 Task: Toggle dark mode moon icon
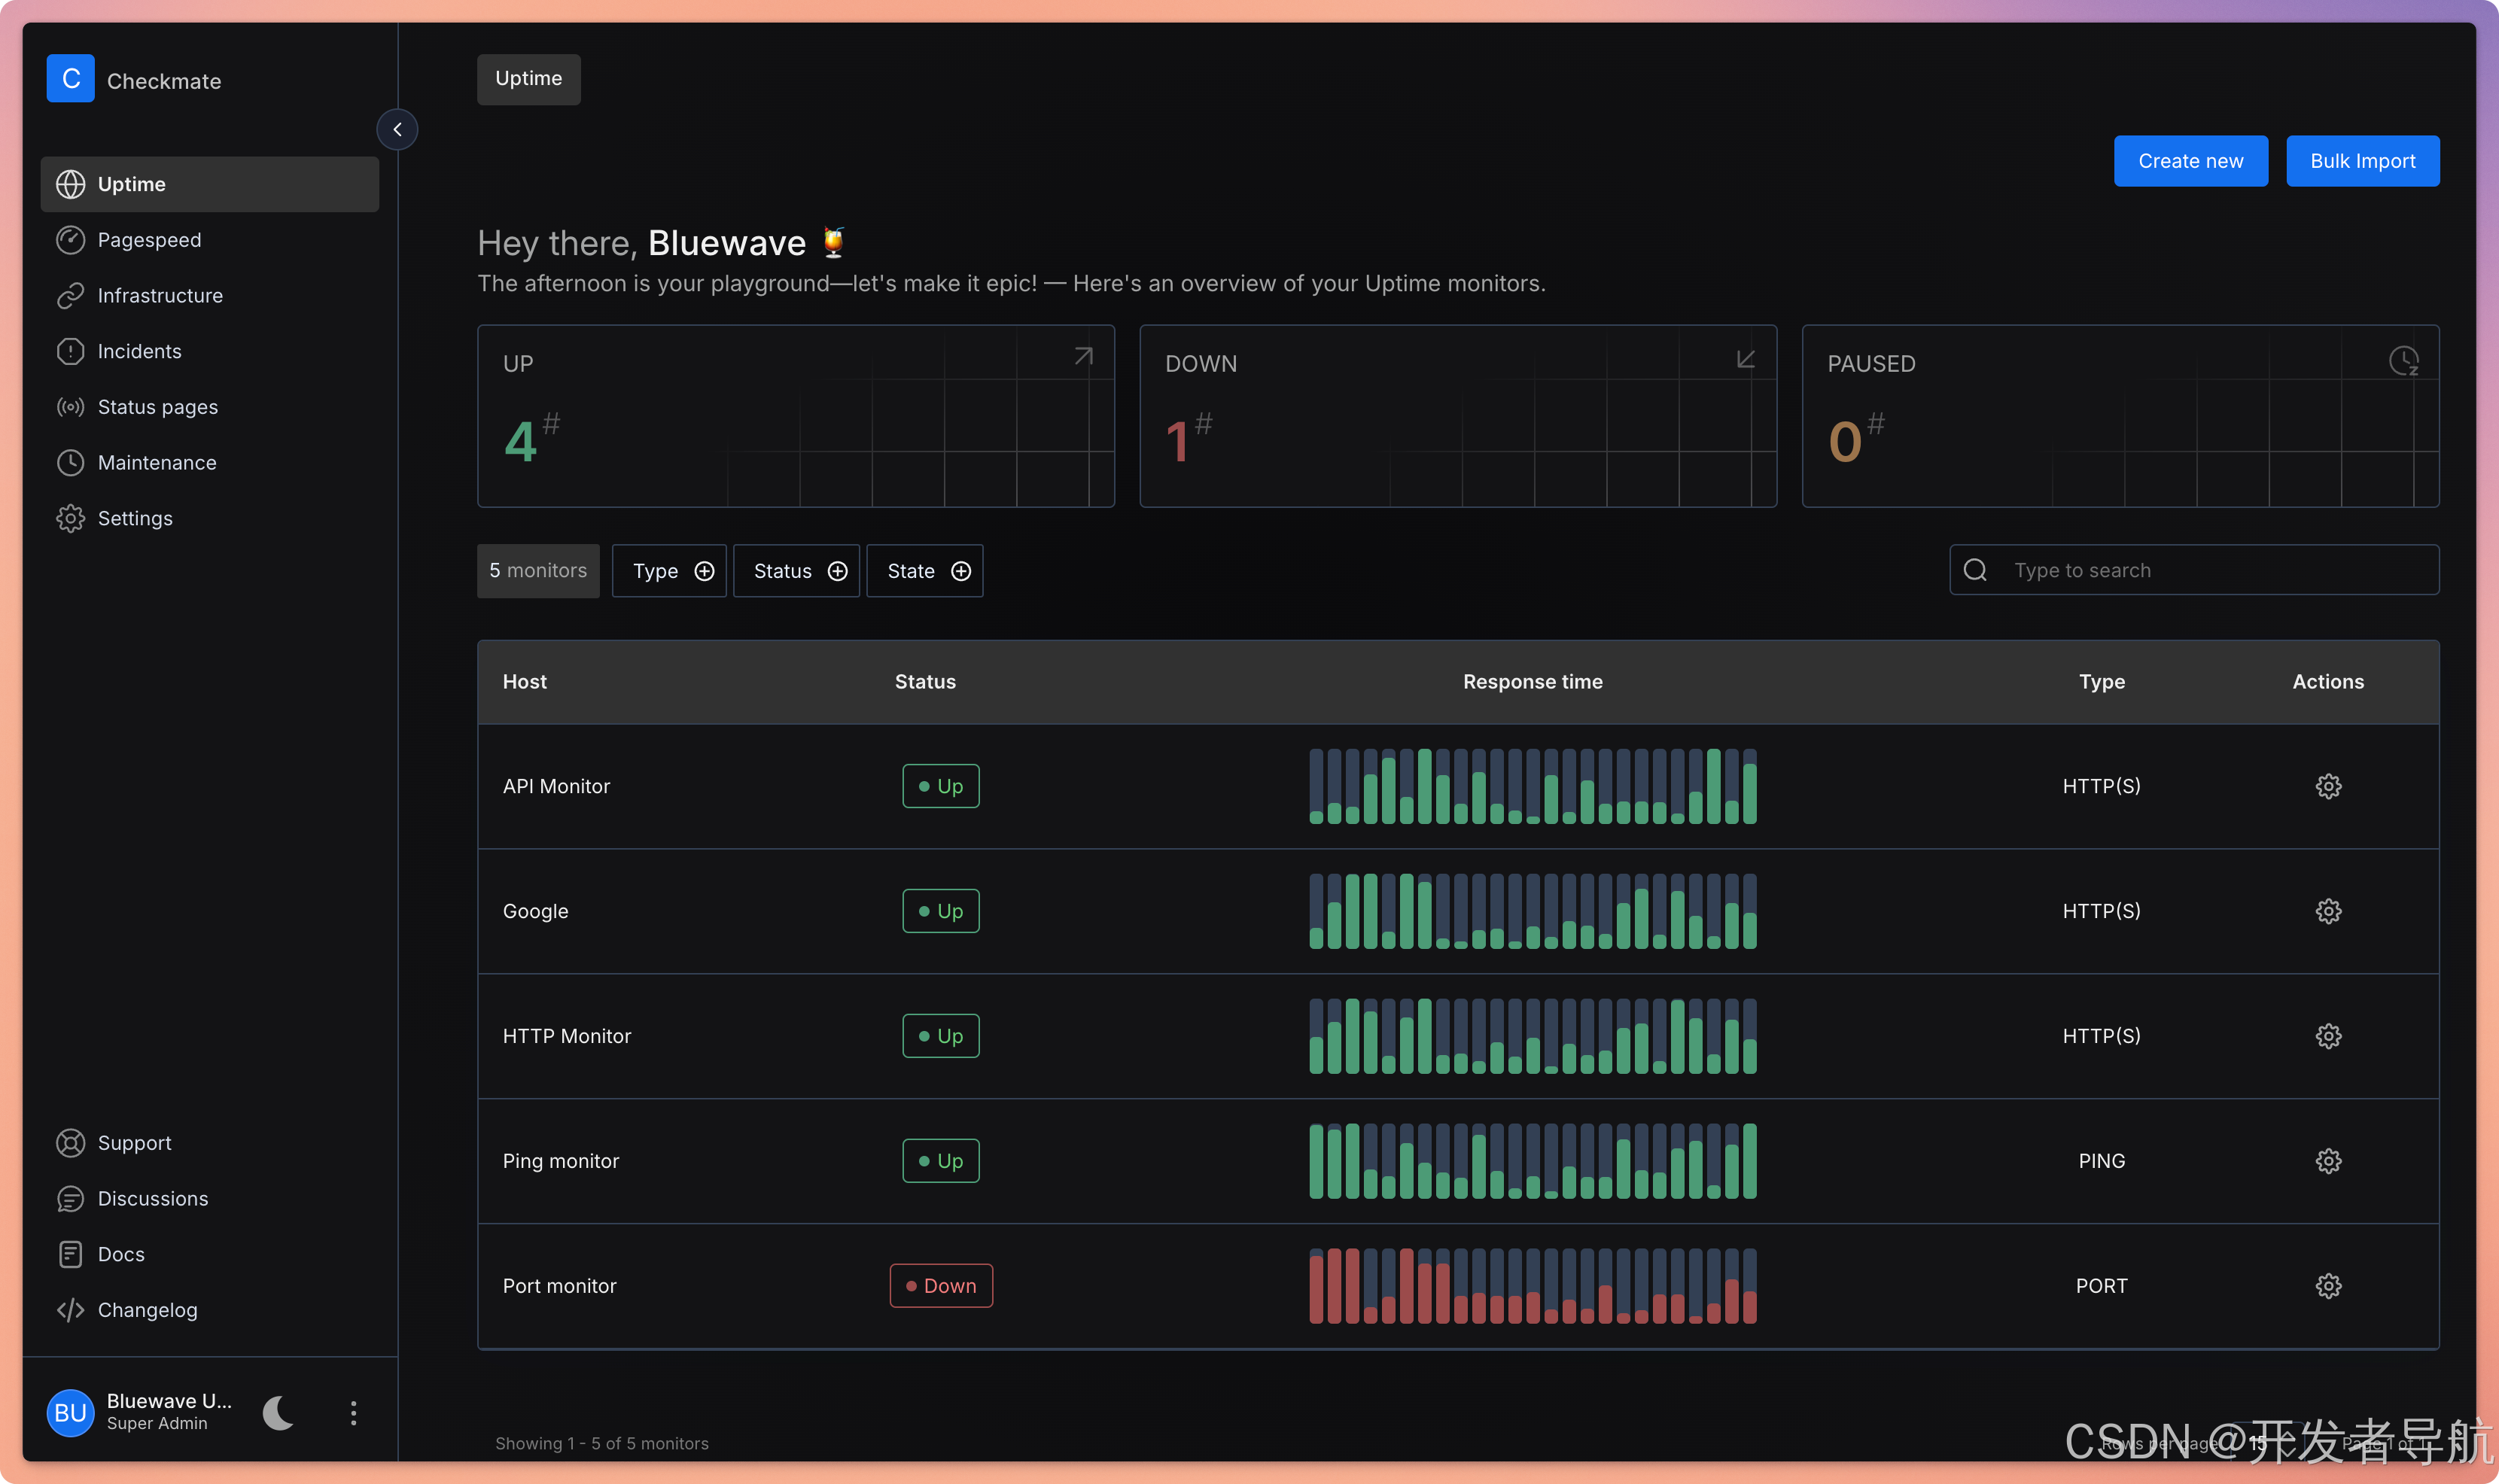click(278, 1412)
